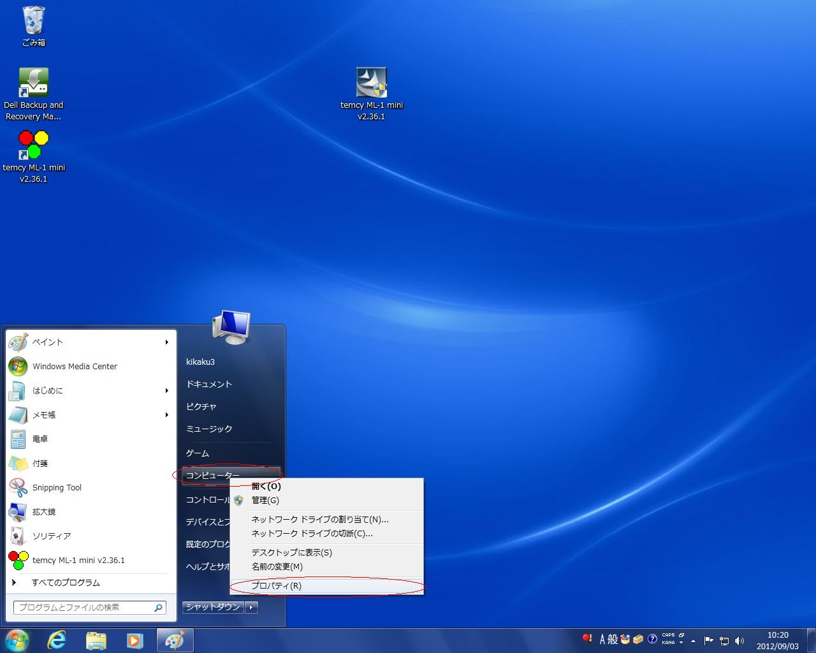Open 付箋 sticky notes
This screenshot has height=653, width=816.
point(91,463)
